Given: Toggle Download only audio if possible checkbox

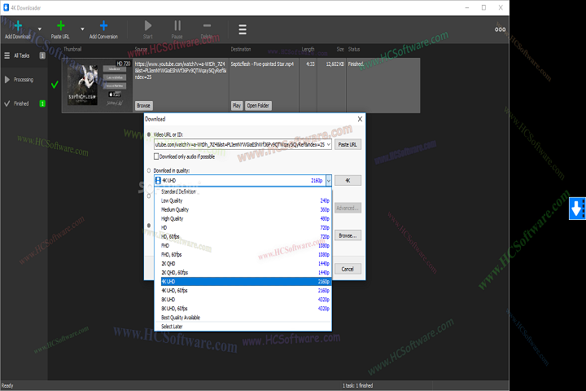Looking at the screenshot, I should [x=156, y=156].
